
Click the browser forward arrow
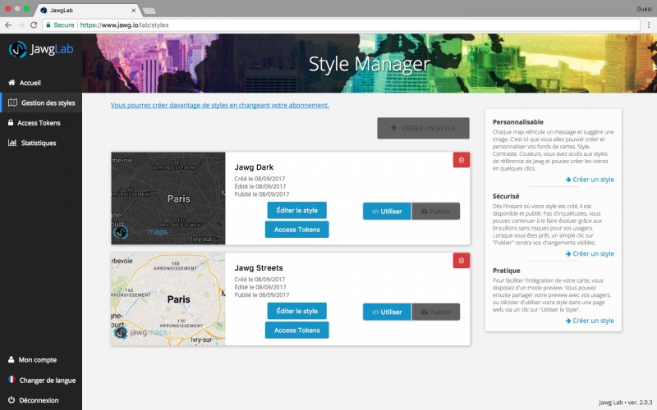(21, 25)
